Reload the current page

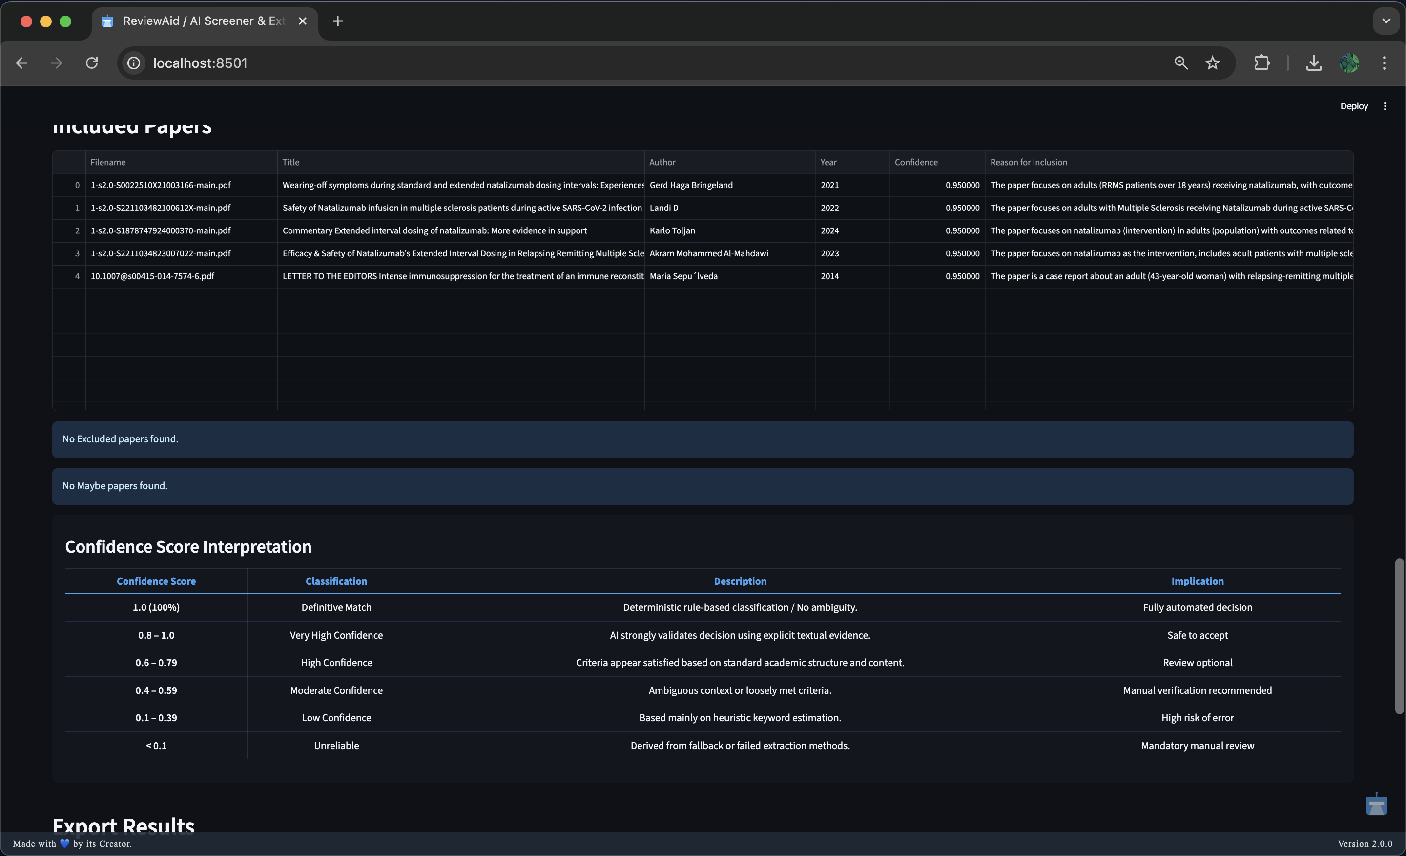coord(91,63)
